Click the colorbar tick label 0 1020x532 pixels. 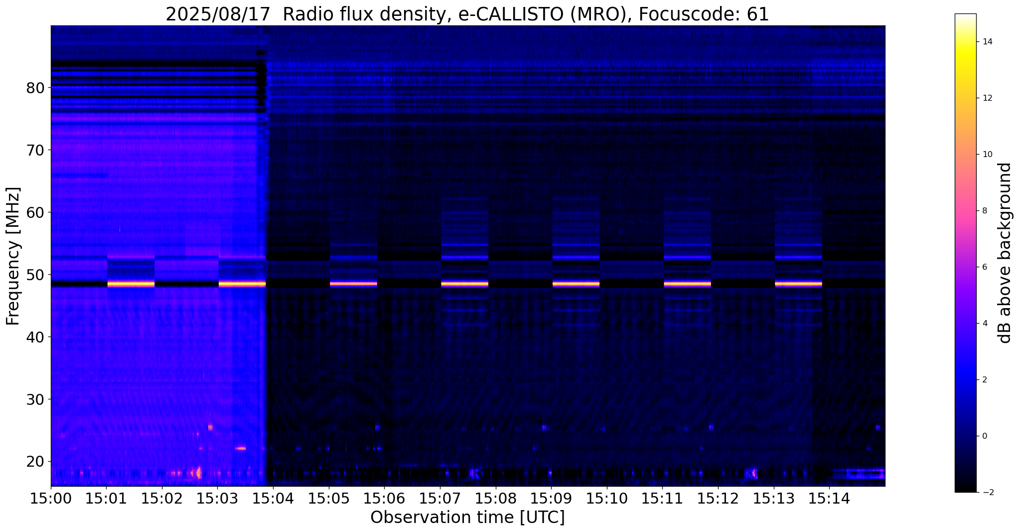(984, 436)
